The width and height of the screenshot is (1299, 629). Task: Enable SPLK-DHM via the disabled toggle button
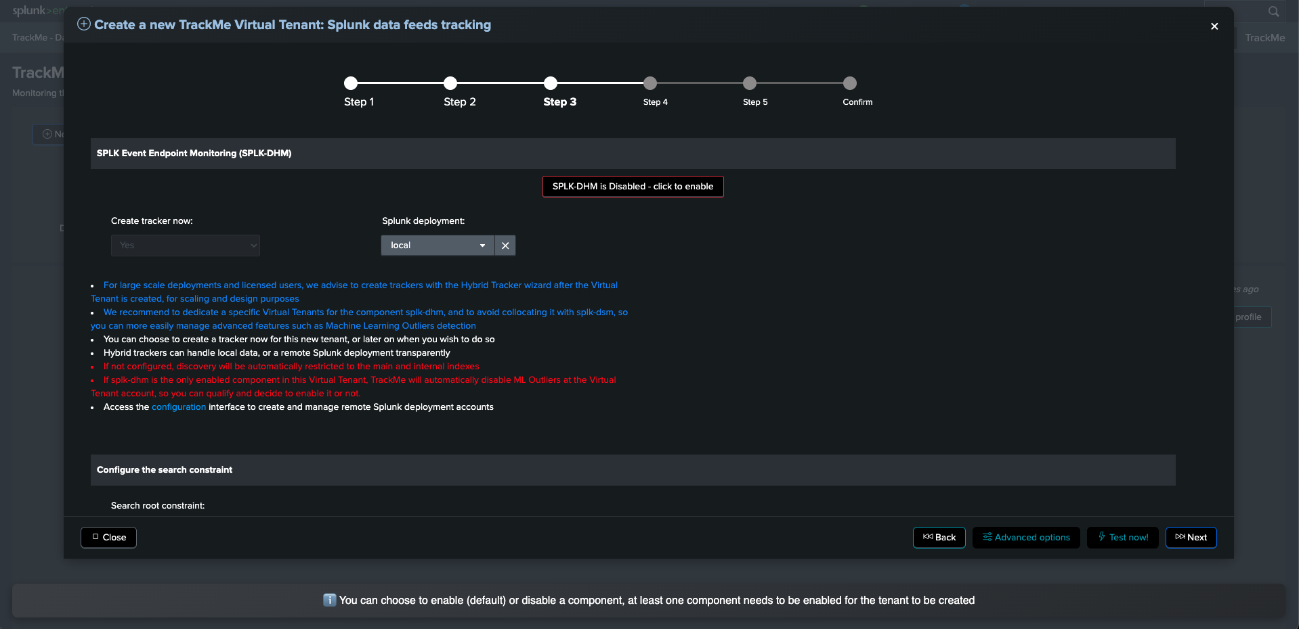633,187
